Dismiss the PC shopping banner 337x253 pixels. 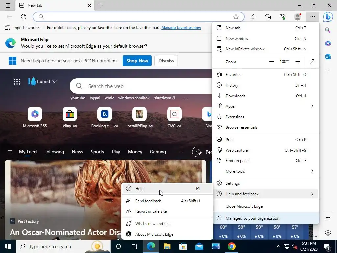[x=166, y=61]
